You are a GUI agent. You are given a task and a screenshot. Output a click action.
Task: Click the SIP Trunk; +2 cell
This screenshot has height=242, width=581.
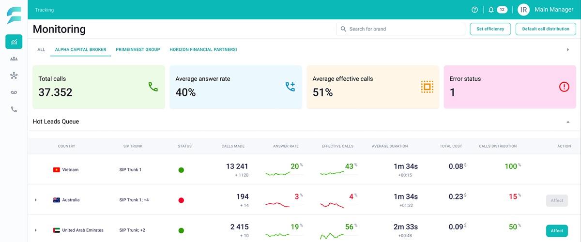pos(132,230)
